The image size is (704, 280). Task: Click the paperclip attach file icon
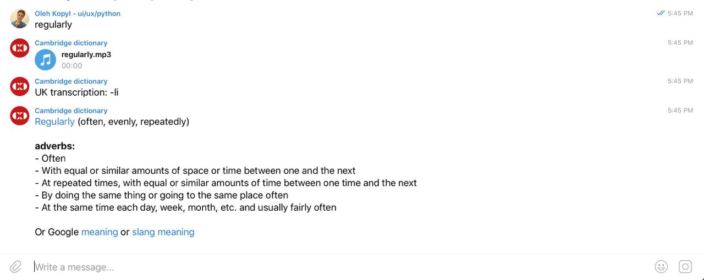pyautogui.click(x=16, y=267)
